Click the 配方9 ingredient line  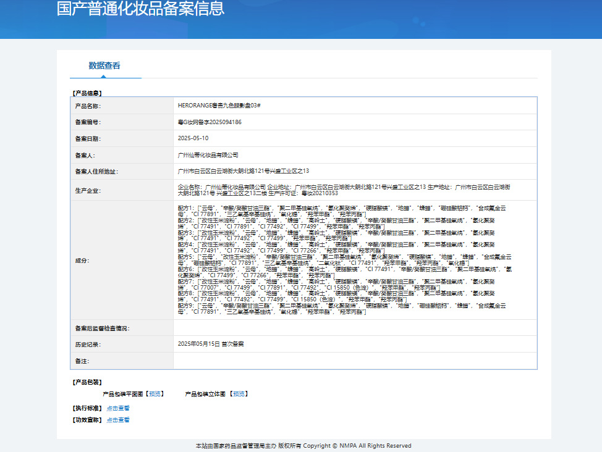coord(342,309)
